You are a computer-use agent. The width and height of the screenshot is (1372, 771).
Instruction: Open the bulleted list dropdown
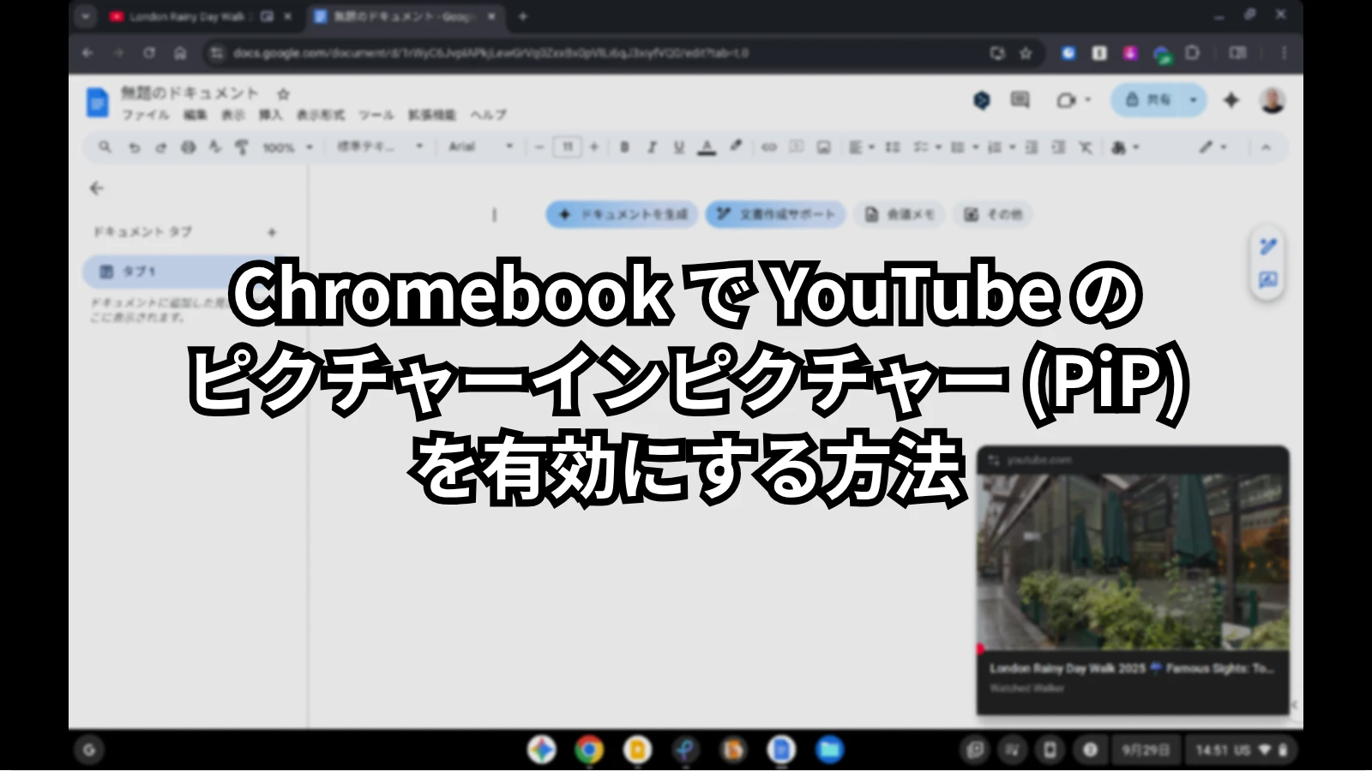(964, 147)
